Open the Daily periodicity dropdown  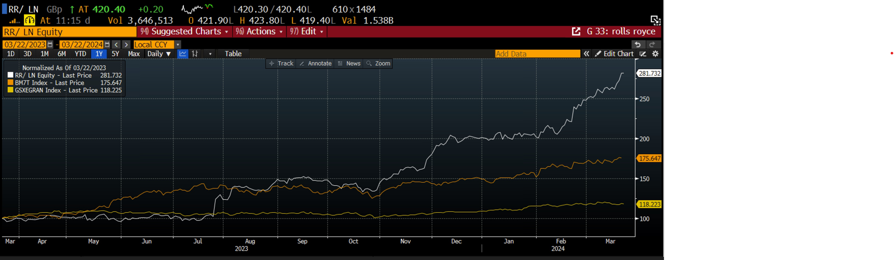(159, 54)
